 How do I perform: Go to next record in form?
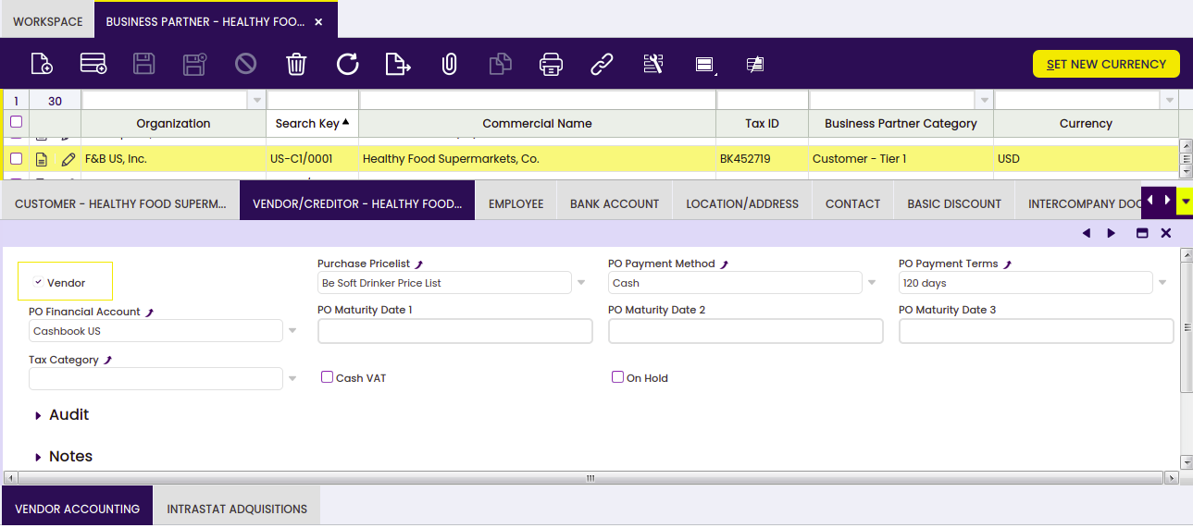tap(1112, 233)
